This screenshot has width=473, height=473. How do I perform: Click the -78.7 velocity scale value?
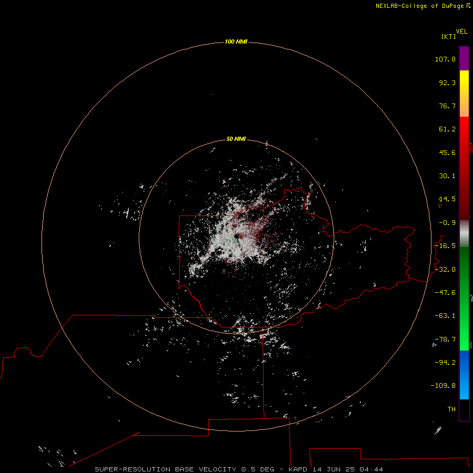(445, 340)
